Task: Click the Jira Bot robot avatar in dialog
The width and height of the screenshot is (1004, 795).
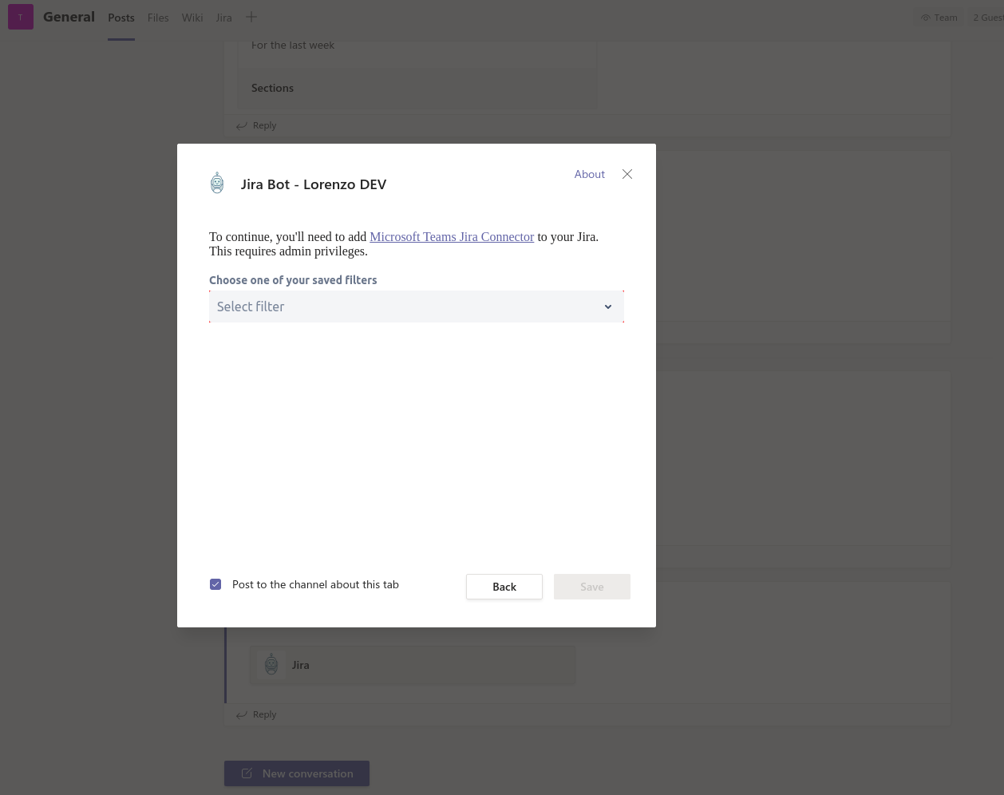Action: tap(217, 183)
